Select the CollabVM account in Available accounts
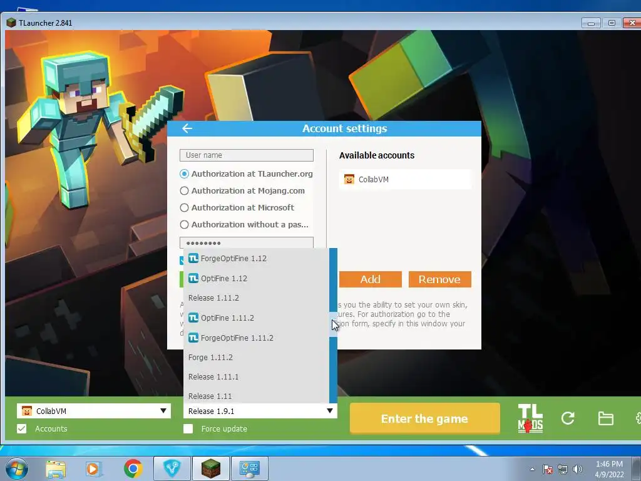The width and height of the screenshot is (641, 481). pos(405,179)
